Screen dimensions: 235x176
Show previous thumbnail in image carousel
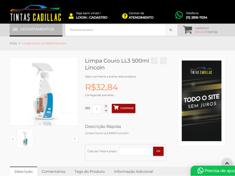tap(13, 139)
